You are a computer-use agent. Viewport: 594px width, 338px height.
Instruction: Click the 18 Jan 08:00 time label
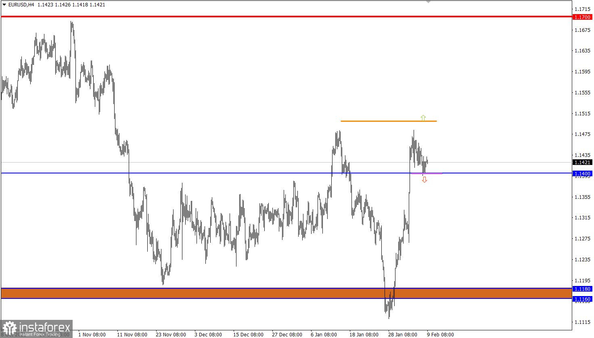click(x=364, y=334)
